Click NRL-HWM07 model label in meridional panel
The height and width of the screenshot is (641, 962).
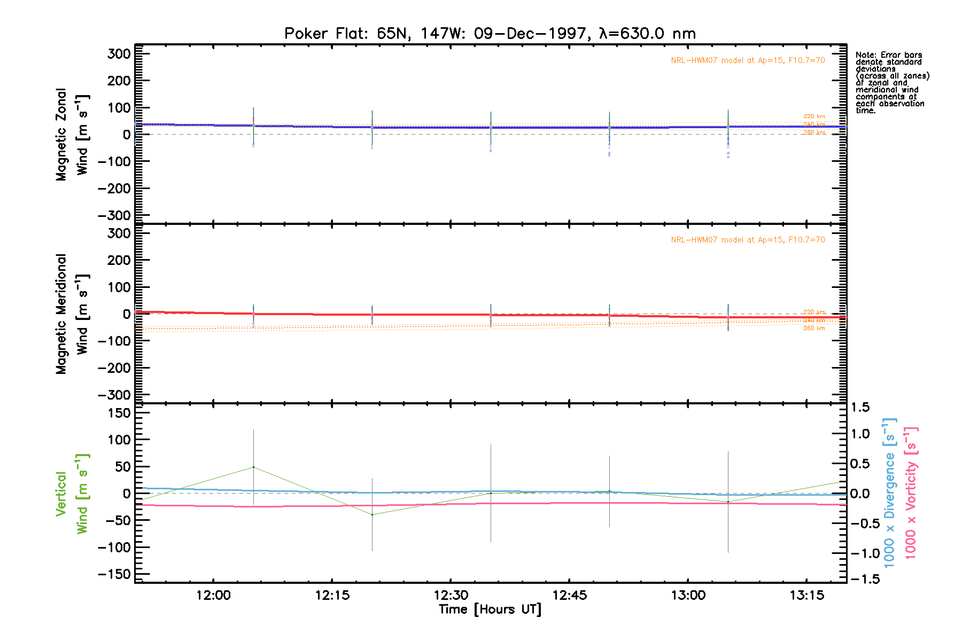(748, 240)
